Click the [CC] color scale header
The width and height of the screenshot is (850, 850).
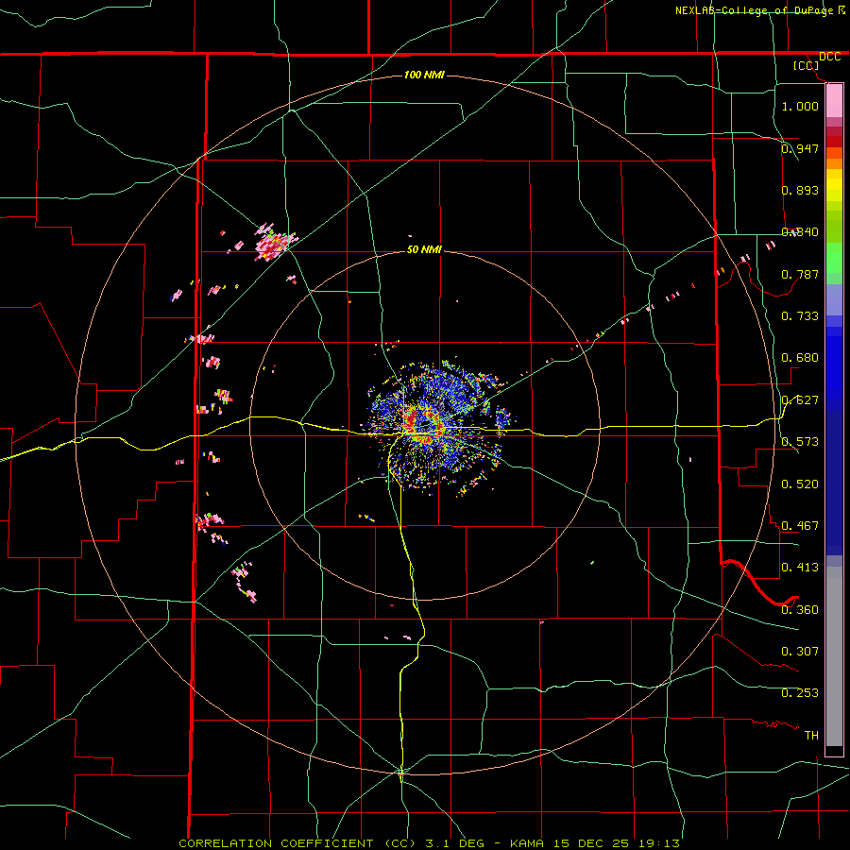807,65
